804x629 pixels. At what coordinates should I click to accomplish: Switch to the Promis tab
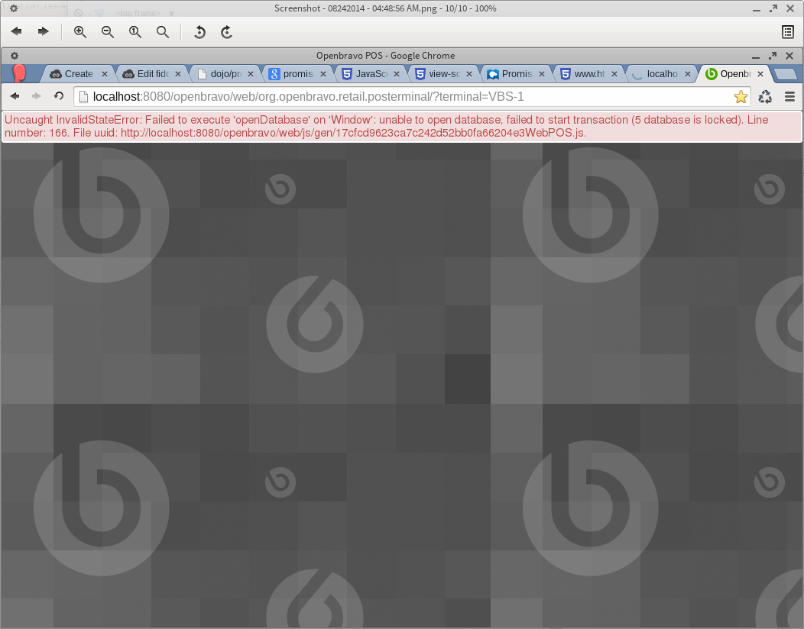coord(516,74)
